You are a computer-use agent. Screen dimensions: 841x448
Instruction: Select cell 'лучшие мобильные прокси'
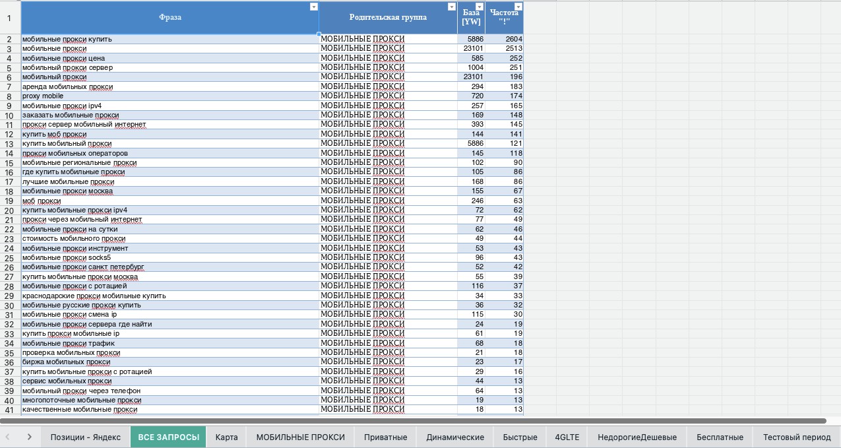[x=170, y=181]
